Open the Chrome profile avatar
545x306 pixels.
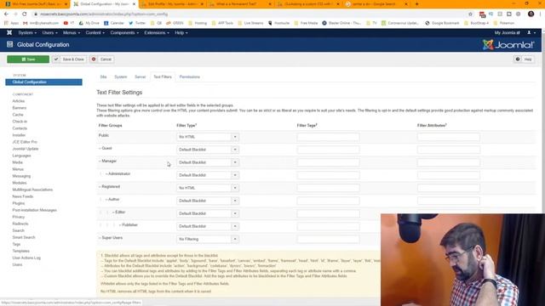click(531, 14)
